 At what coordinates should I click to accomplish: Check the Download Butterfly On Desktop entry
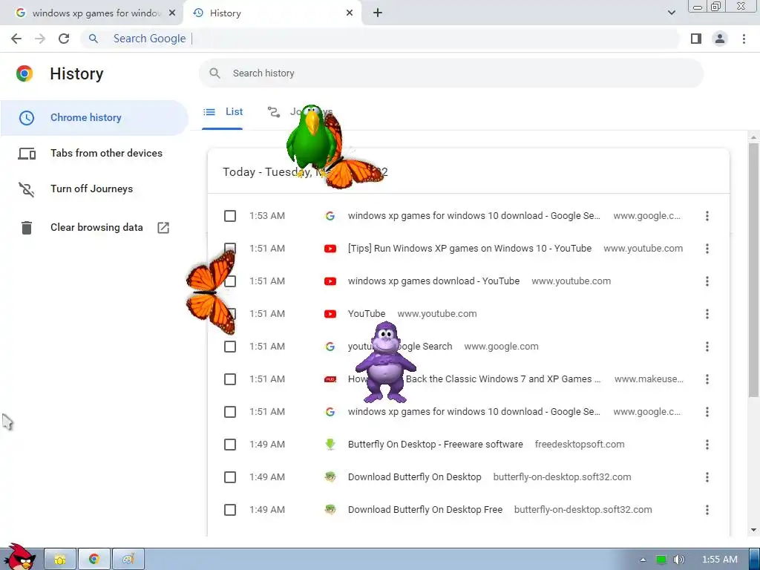tap(230, 477)
